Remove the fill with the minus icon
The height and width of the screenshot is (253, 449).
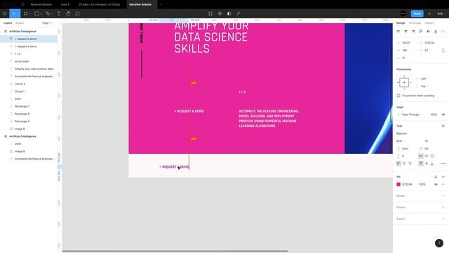(x=443, y=184)
